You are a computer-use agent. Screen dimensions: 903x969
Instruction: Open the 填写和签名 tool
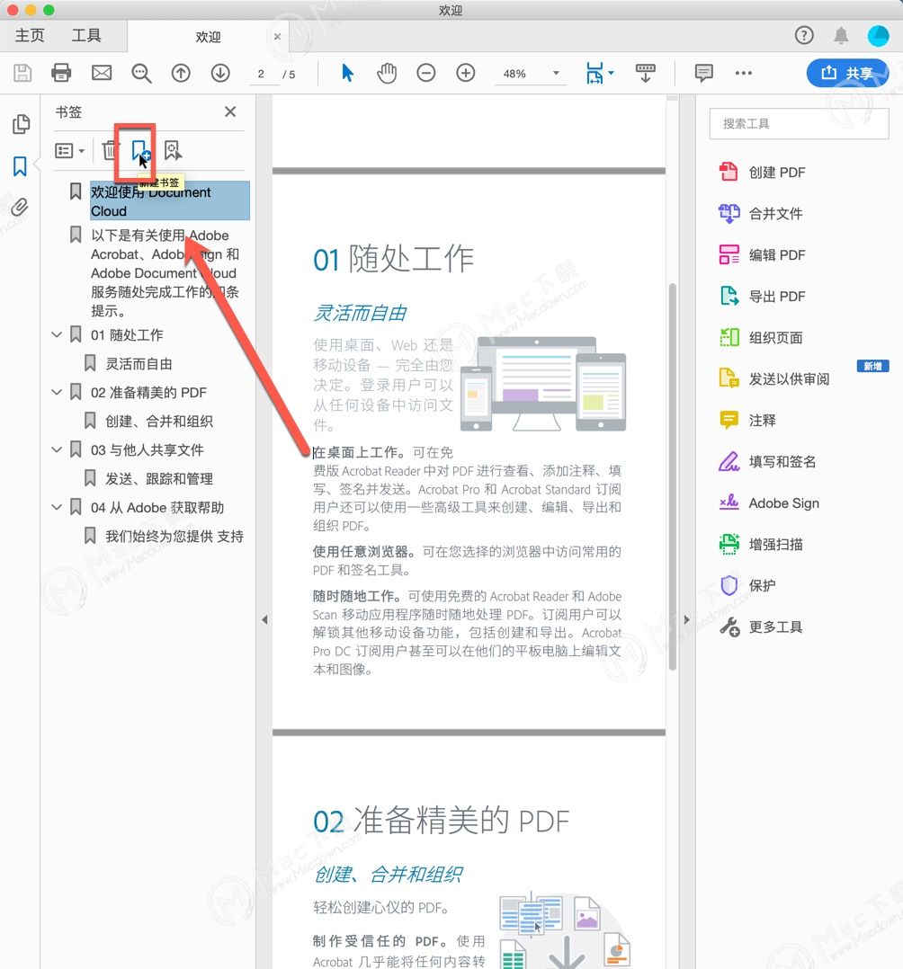coord(767,462)
